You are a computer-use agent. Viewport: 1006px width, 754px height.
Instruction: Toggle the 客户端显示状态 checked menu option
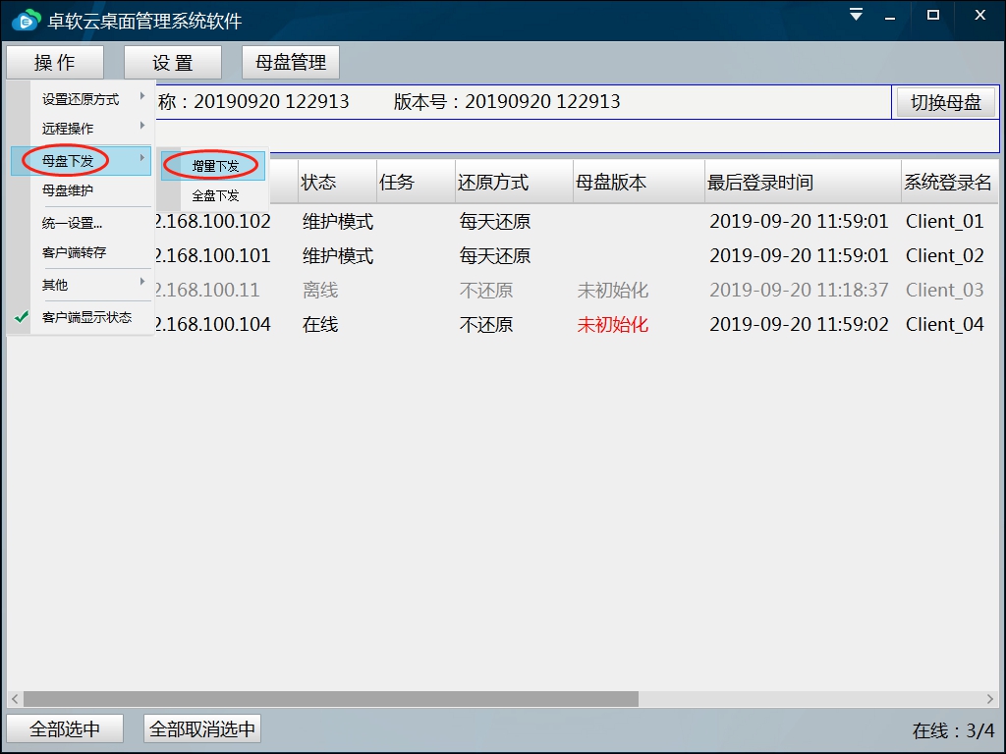pos(86,317)
